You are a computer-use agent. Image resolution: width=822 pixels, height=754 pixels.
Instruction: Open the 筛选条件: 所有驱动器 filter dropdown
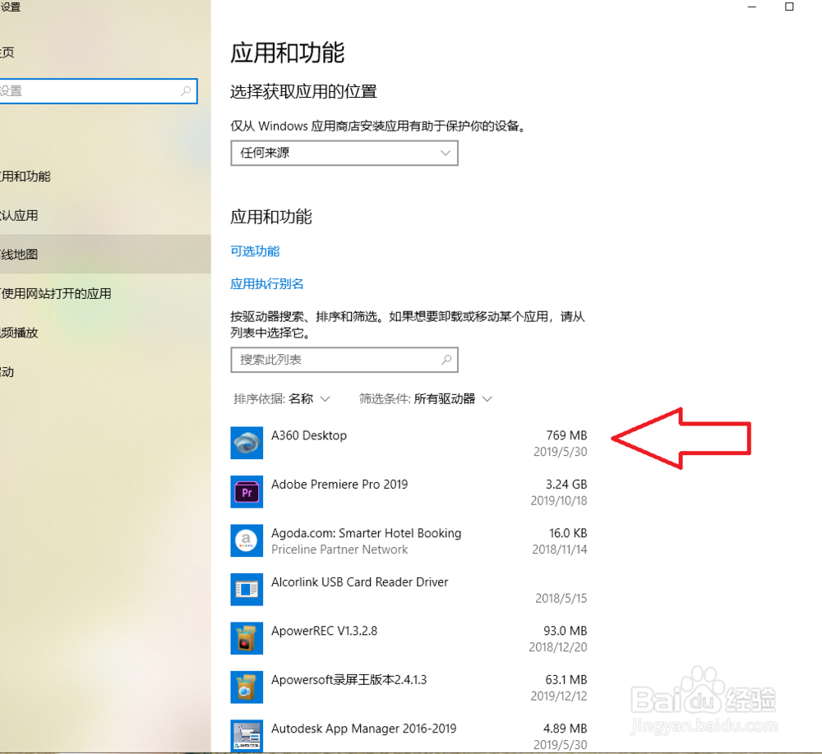[x=426, y=398]
